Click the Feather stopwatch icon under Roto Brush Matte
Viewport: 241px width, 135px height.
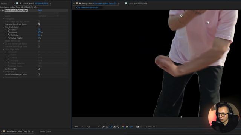click(9, 30)
